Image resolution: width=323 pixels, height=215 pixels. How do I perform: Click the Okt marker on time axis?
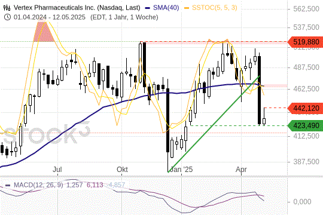pyautogui.click(x=122, y=170)
